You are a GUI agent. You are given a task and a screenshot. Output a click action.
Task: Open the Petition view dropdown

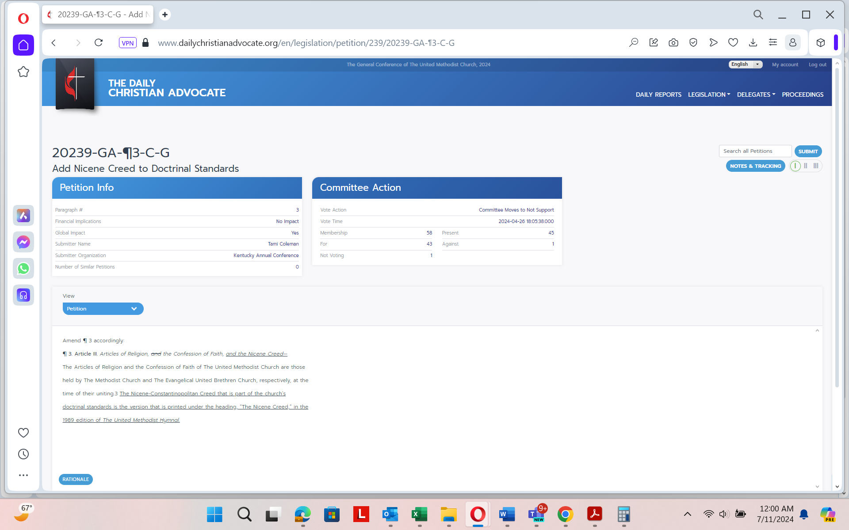pos(103,309)
